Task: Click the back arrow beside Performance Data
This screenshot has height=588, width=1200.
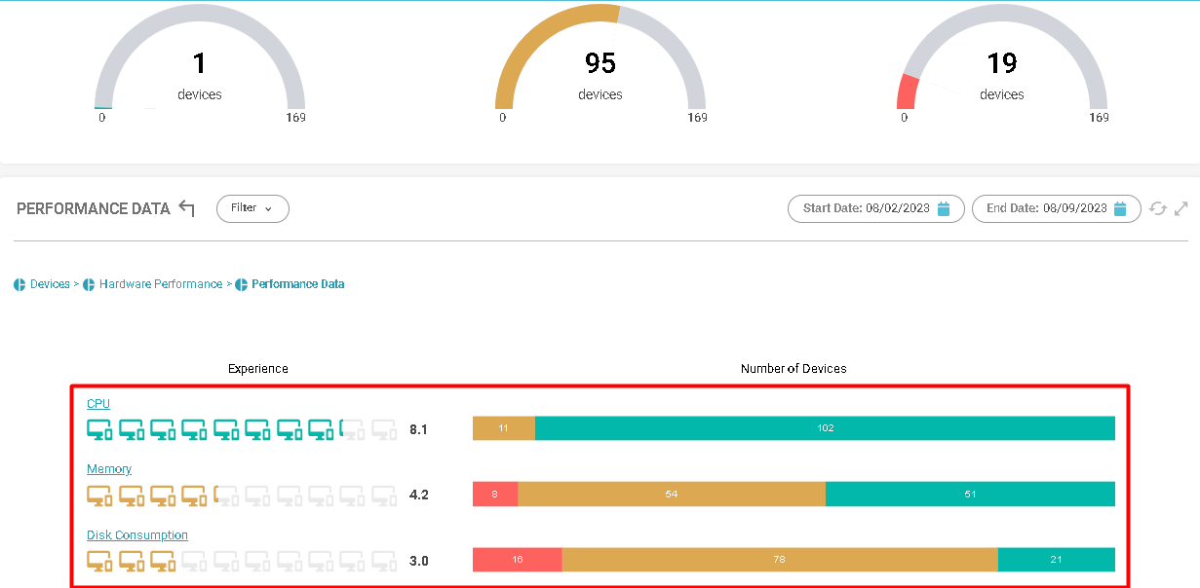Action: tap(187, 208)
